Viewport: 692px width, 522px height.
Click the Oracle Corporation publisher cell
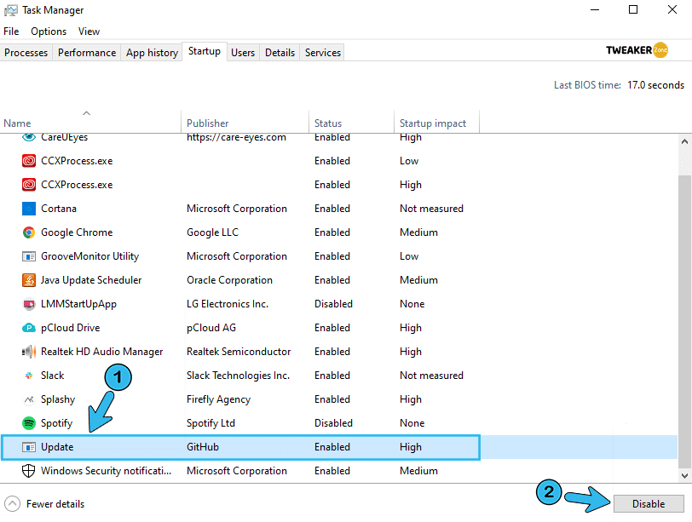tap(229, 280)
